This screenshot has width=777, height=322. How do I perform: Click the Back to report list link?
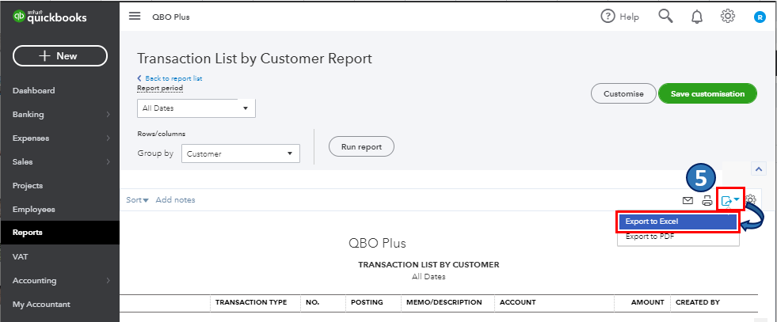172,78
